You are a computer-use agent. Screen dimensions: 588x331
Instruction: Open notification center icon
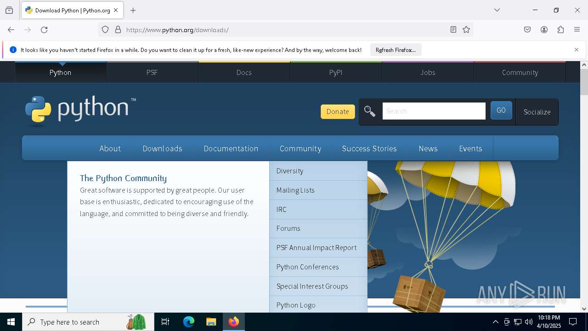pos(573,322)
